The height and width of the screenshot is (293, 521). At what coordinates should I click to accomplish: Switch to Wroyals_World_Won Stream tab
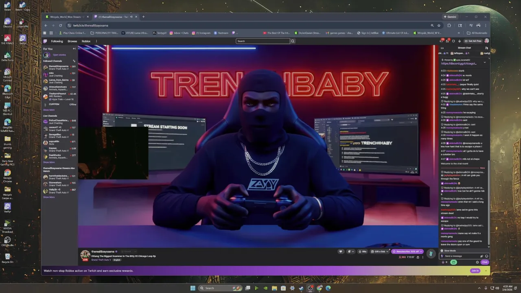66,17
